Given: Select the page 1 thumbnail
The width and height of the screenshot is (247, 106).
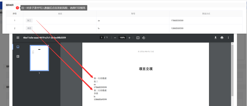Looking at the screenshot, I should coord(39,58).
